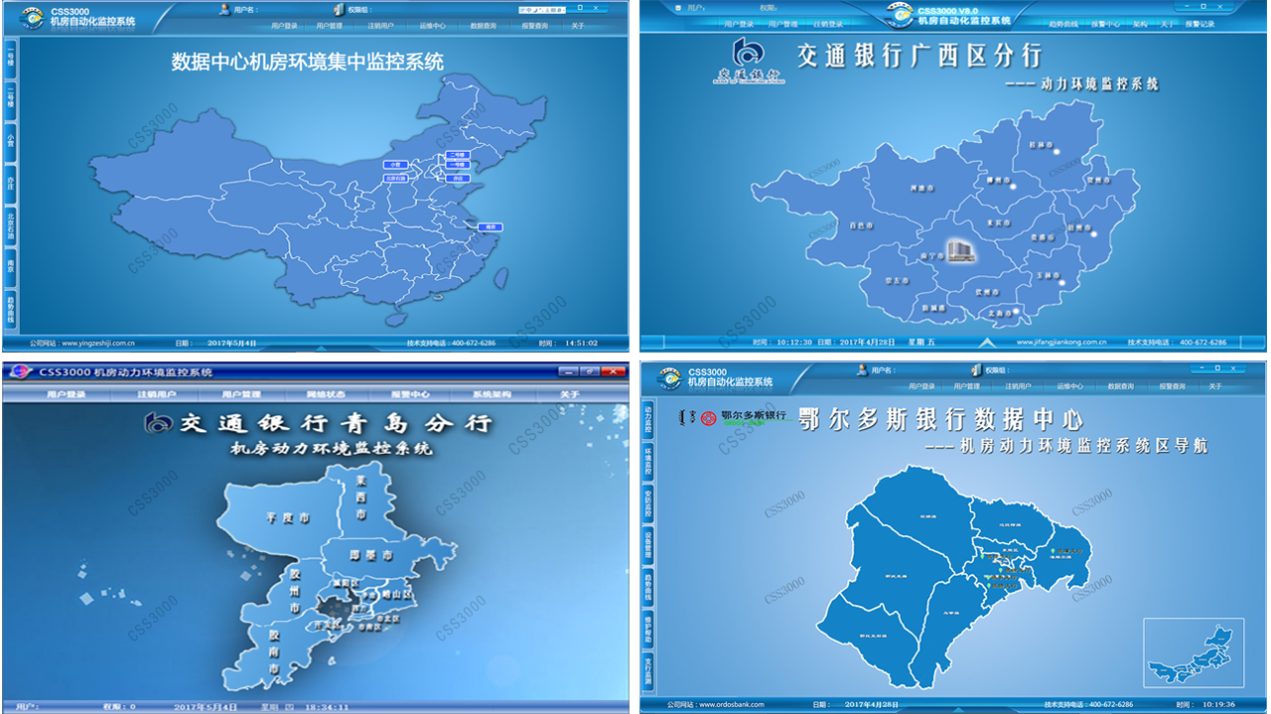Screen dimensions: 1271x714
Task: Open 用户管理 in 鄂尔多斯银行 window menu
Action: point(966,386)
